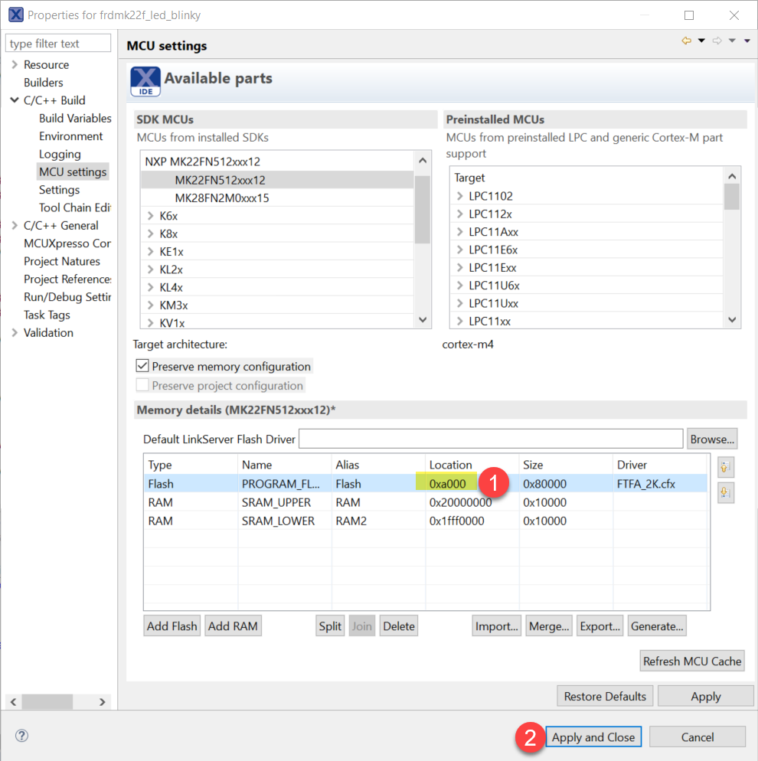Image resolution: width=758 pixels, height=761 pixels.
Task: Click the Import... button
Action: pyautogui.click(x=496, y=626)
